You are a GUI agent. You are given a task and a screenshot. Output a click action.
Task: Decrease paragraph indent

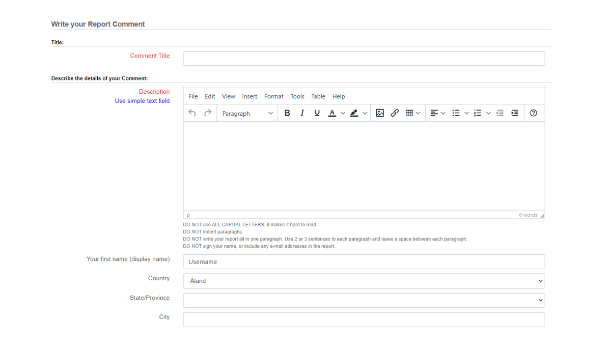pyautogui.click(x=499, y=113)
